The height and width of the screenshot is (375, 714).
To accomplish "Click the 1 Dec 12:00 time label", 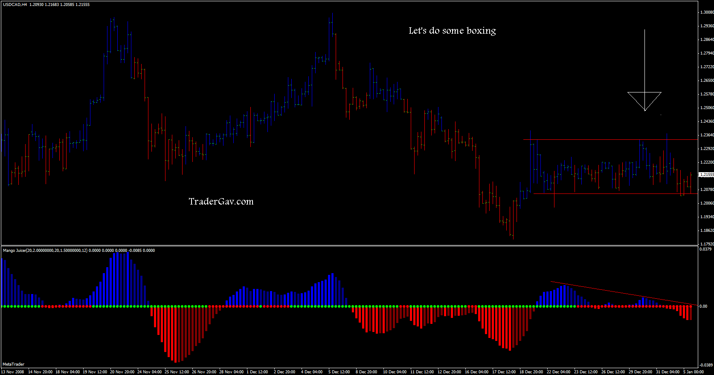I will [257, 372].
